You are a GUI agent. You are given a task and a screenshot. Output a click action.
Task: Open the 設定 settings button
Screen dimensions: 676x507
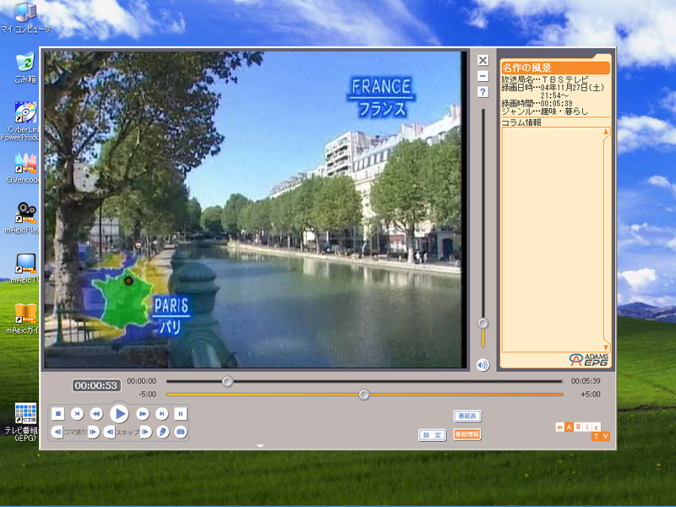point(433,434)
